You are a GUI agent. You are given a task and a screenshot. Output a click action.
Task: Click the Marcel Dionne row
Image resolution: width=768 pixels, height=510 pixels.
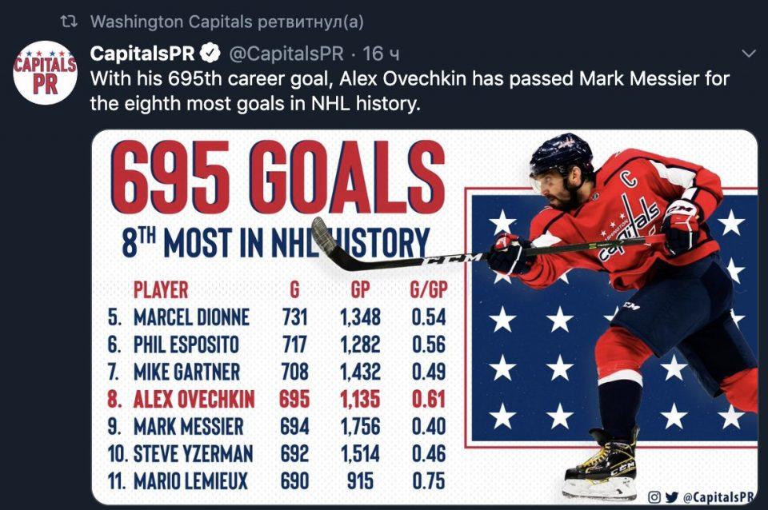[277, 317]
